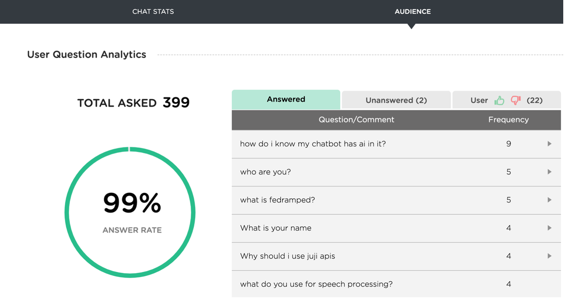
Task: Expand the 'how do i know my chatbot has ai' row arrow
Action: coord(549,144)
